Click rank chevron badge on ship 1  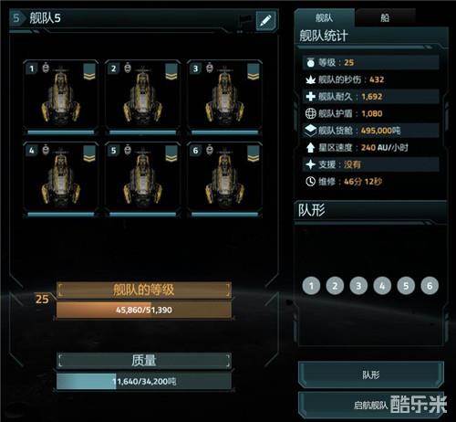pos(89,71)
